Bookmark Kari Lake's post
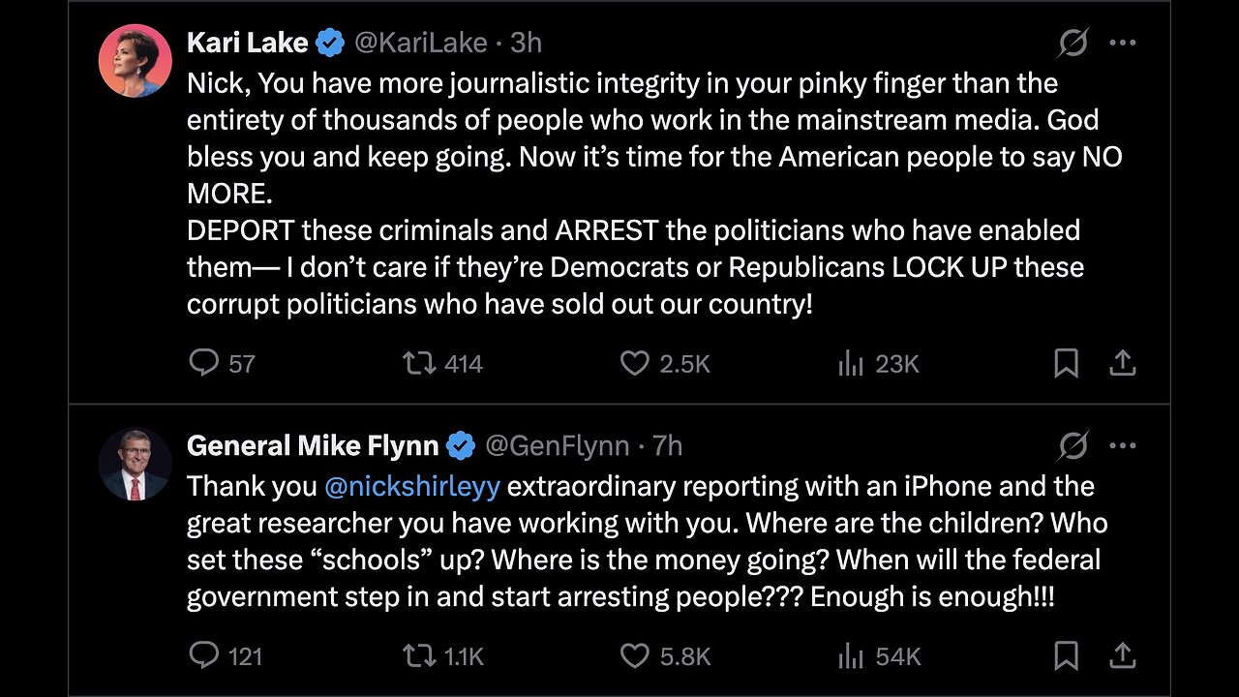The image size is (1239, 697). pos(1066,363)
